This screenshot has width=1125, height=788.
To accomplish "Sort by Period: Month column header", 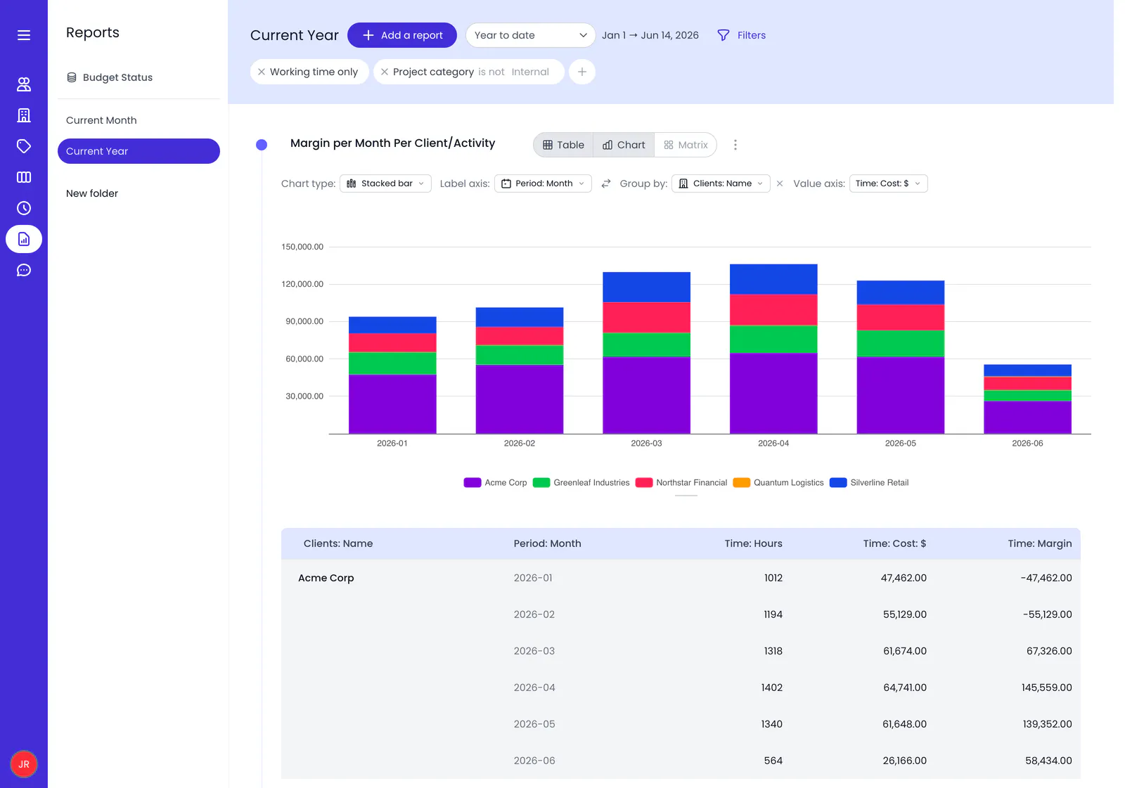I will (x=547, y=543).
